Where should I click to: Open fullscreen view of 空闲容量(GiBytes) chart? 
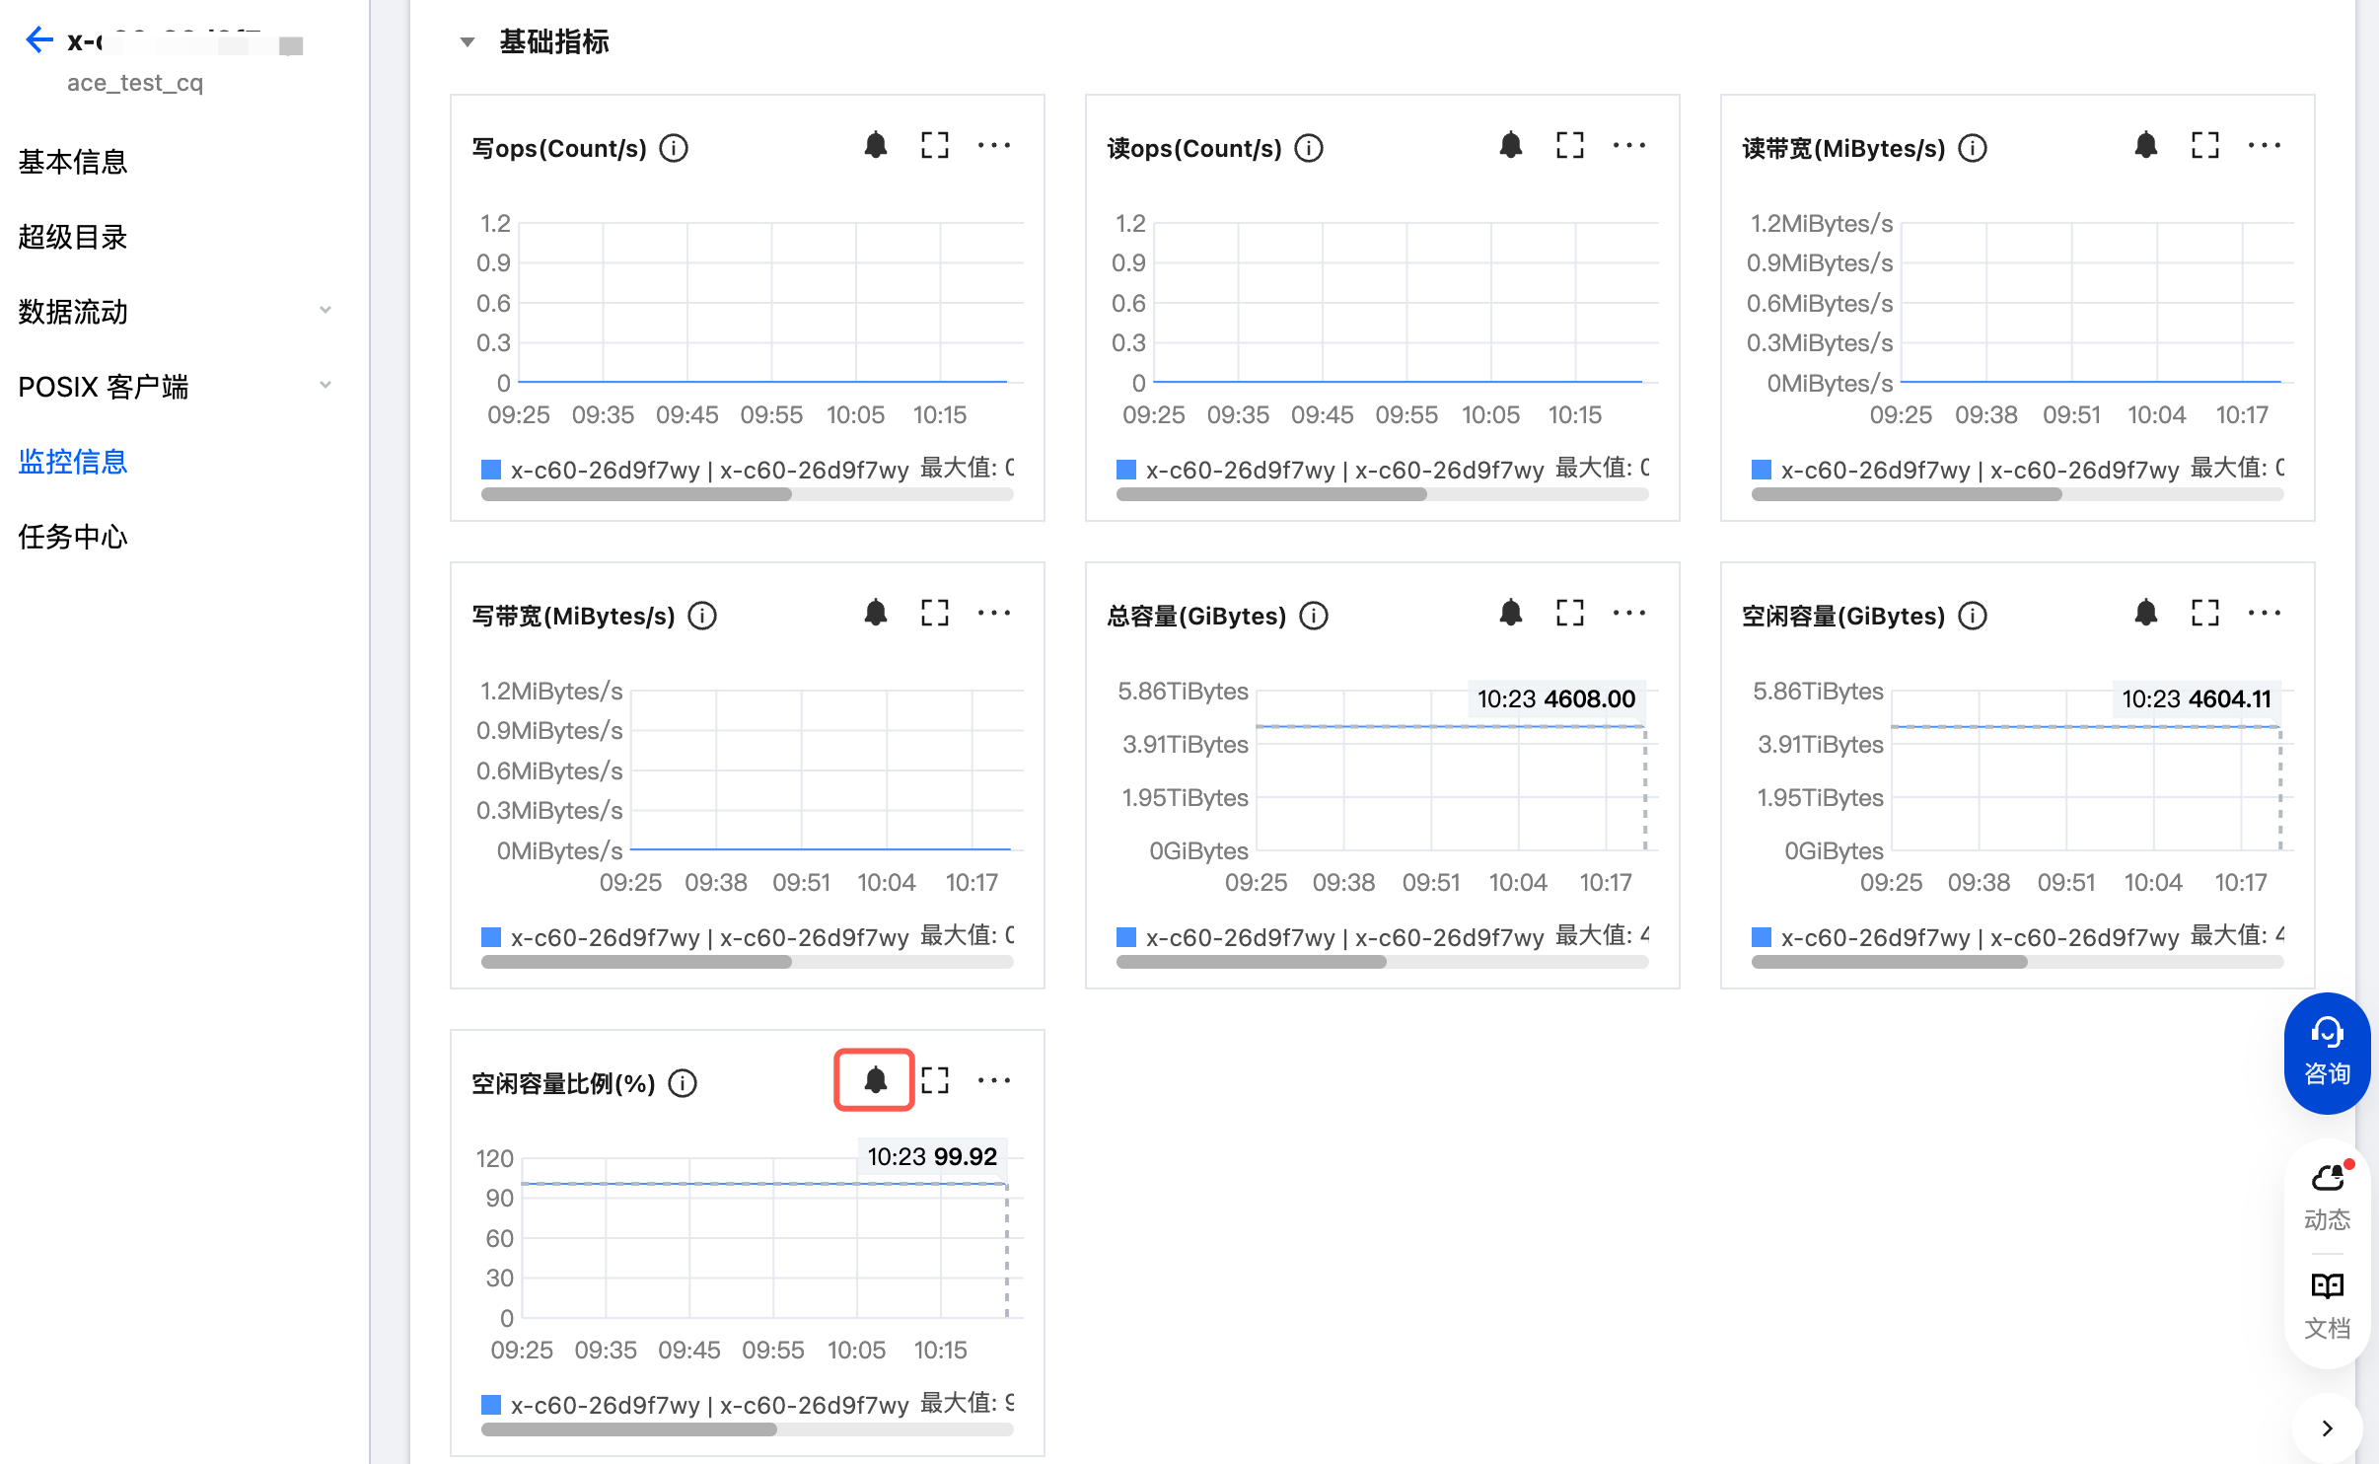[2204, 613]
